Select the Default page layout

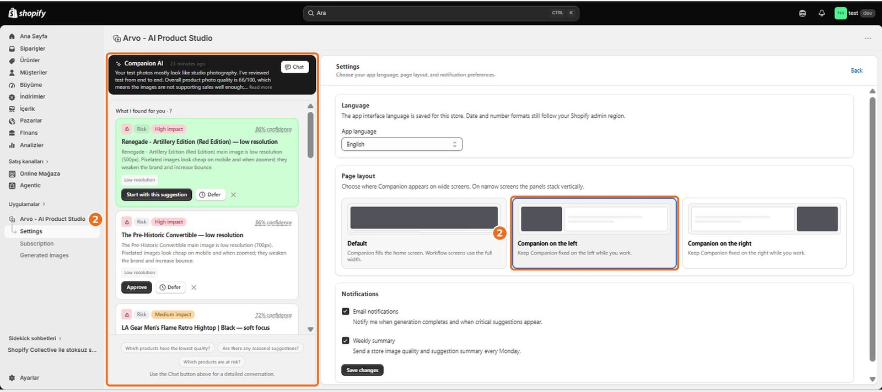(424, 233)
